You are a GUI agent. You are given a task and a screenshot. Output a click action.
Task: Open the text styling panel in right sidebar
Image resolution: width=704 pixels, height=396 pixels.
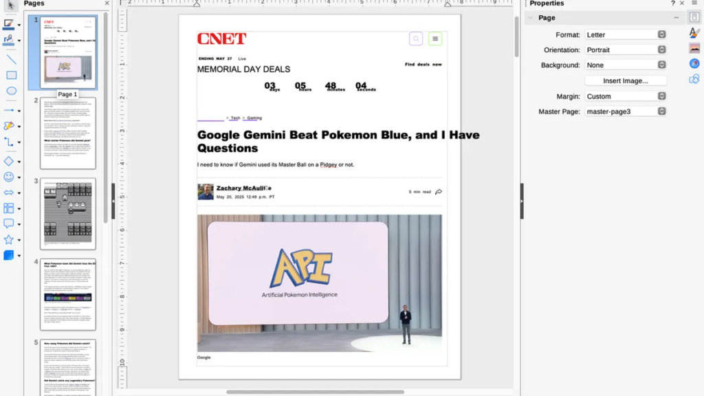693,33
